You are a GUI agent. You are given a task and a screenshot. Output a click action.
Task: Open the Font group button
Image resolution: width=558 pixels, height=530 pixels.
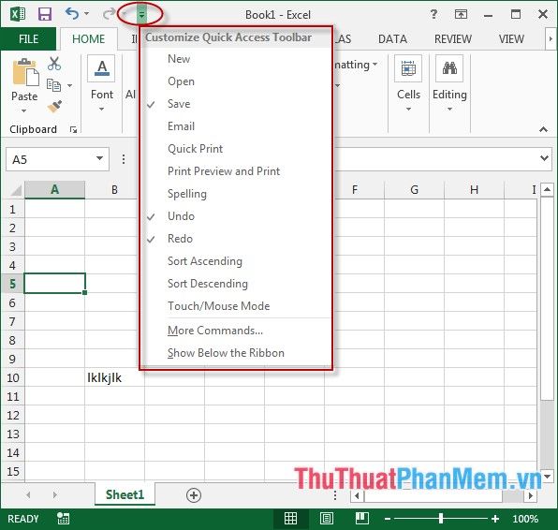[x=102, y=84]
